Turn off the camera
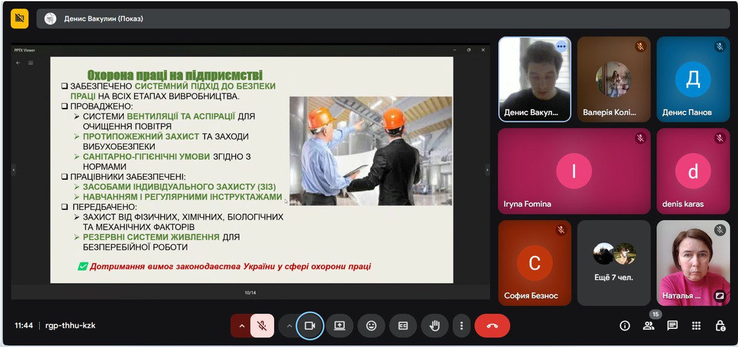 [310, 326]
